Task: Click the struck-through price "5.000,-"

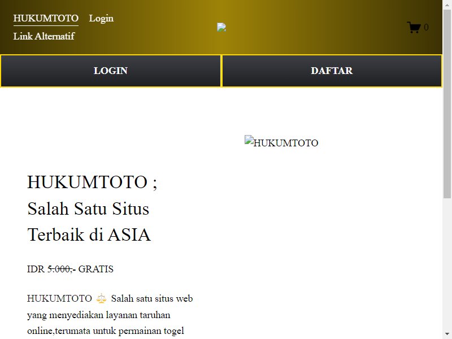Action: click(62, 270)
